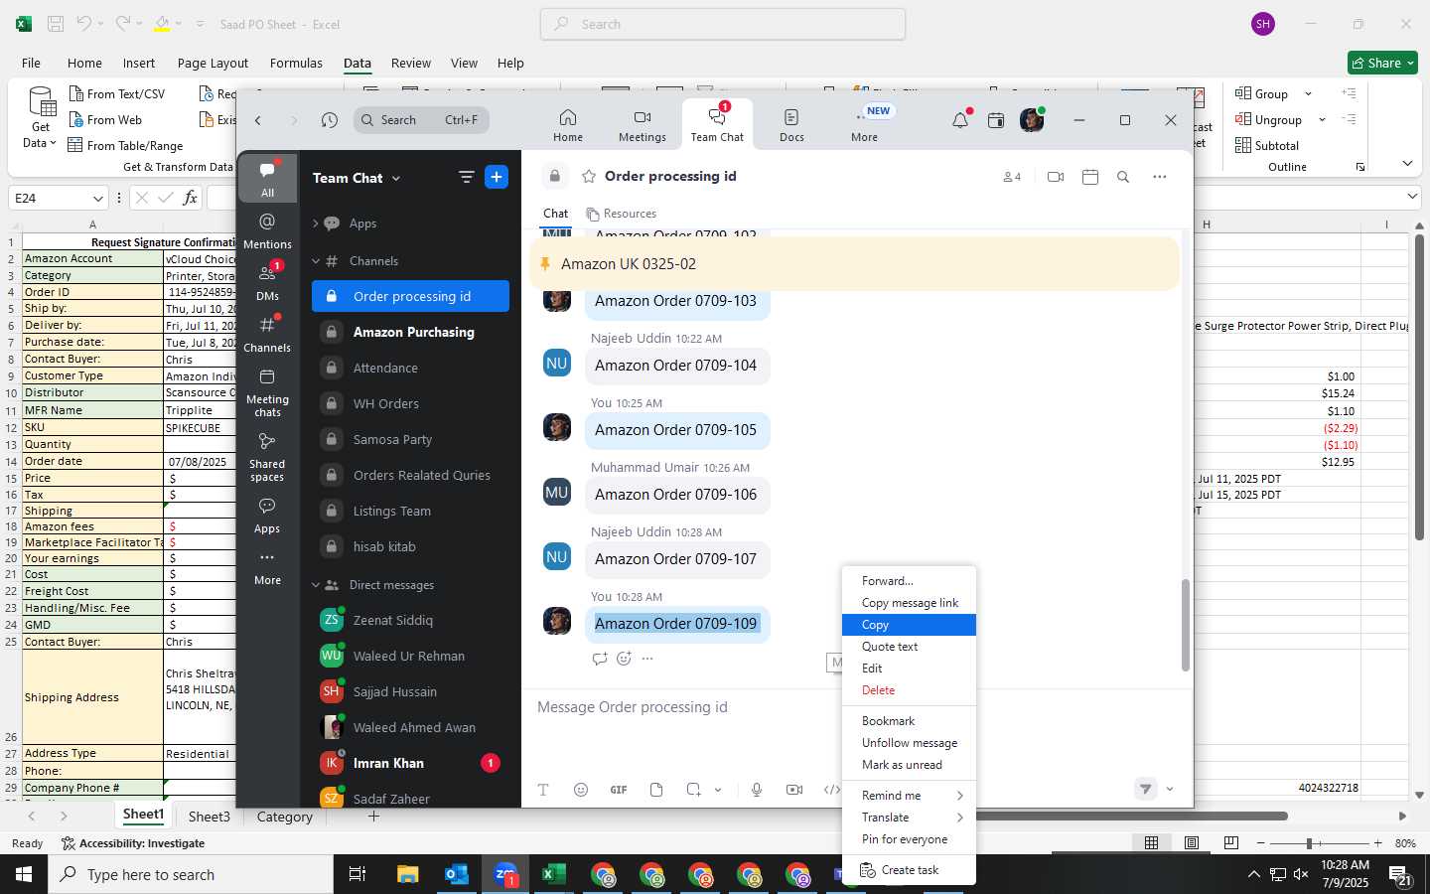This screenshot has height=894, width=1430.
Task: Schedule a meeting from the channel header
Action: pyautogui.click(x=1089, y=177)
